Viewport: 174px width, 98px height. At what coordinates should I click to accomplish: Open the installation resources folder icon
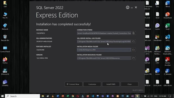coord(133,58)
